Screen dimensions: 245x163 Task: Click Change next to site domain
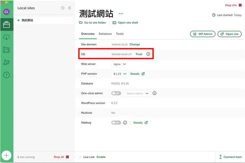tap(134, 44)
